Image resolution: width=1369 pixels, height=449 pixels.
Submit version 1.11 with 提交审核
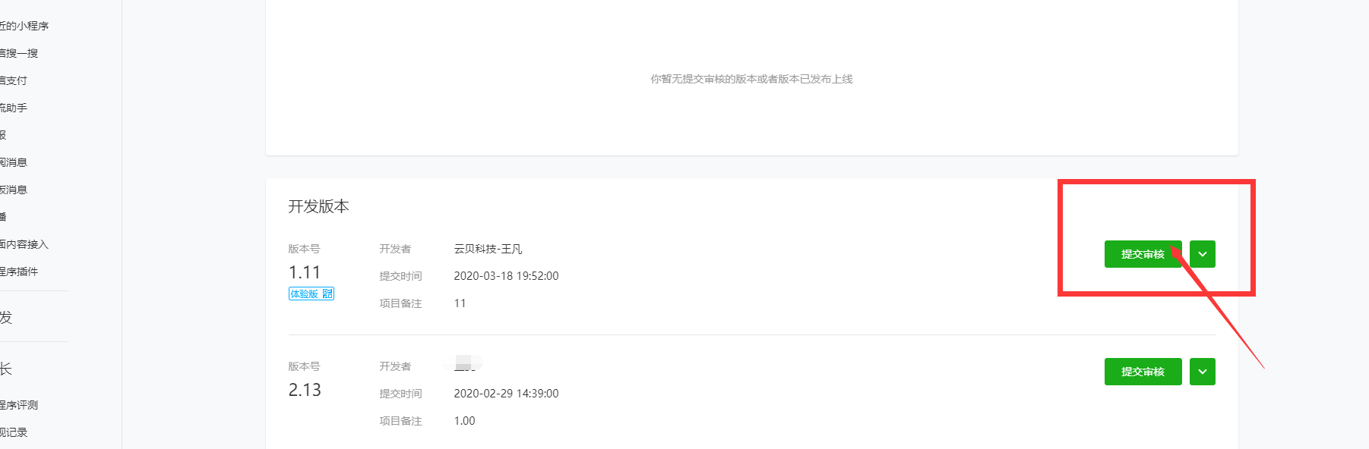click(1143, 254)
